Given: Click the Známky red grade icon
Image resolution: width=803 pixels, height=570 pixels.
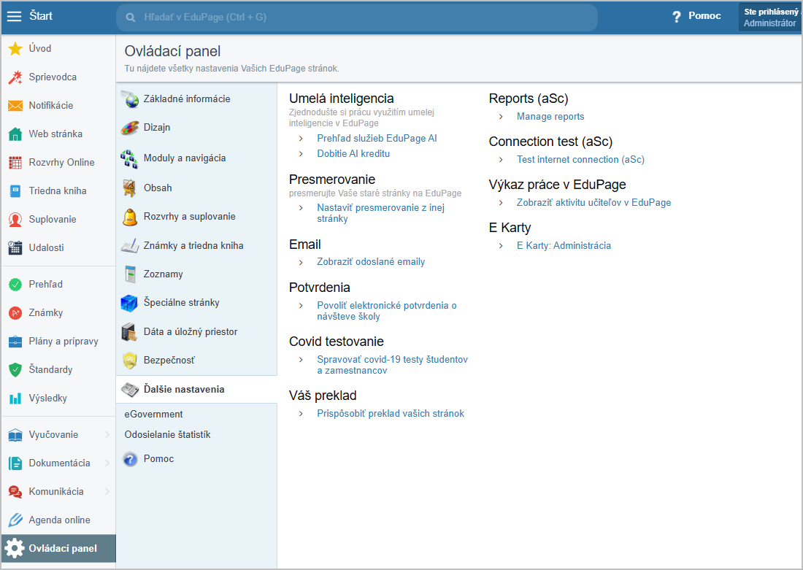Looking at the screenshot, I should 15,313.
